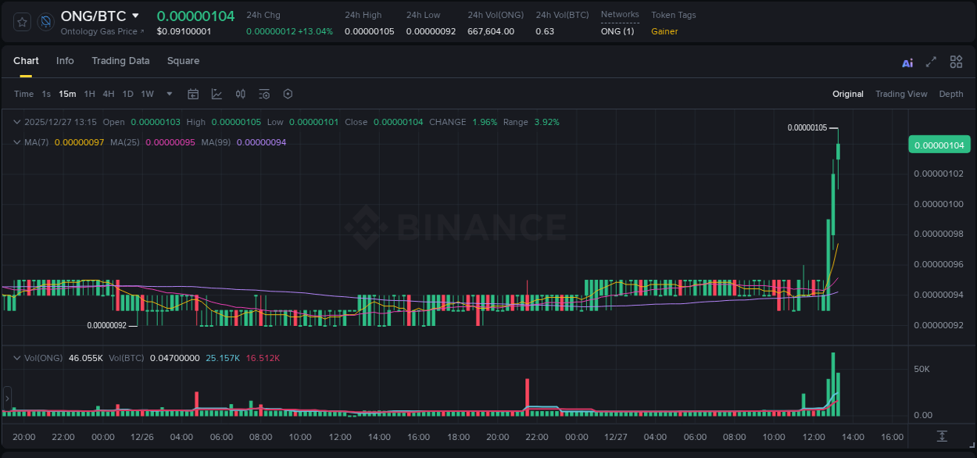Switch to the Trading Data tab
The height and width of the screenshot is (458, 977).
120,60
